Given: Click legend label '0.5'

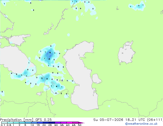Looking at the screenshot, I should (x=9, y=125).
